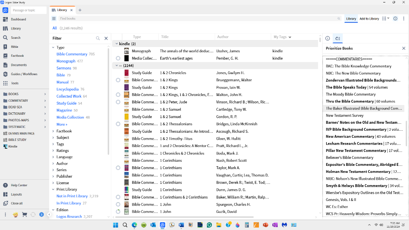This screenshot has width=409, height=230.
Task: Open the My Tags column dropdown
Action: tap(290, 37)
